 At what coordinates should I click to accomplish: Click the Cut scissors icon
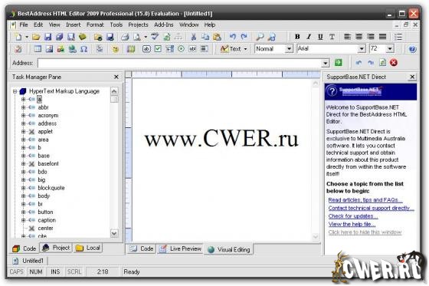193,37
